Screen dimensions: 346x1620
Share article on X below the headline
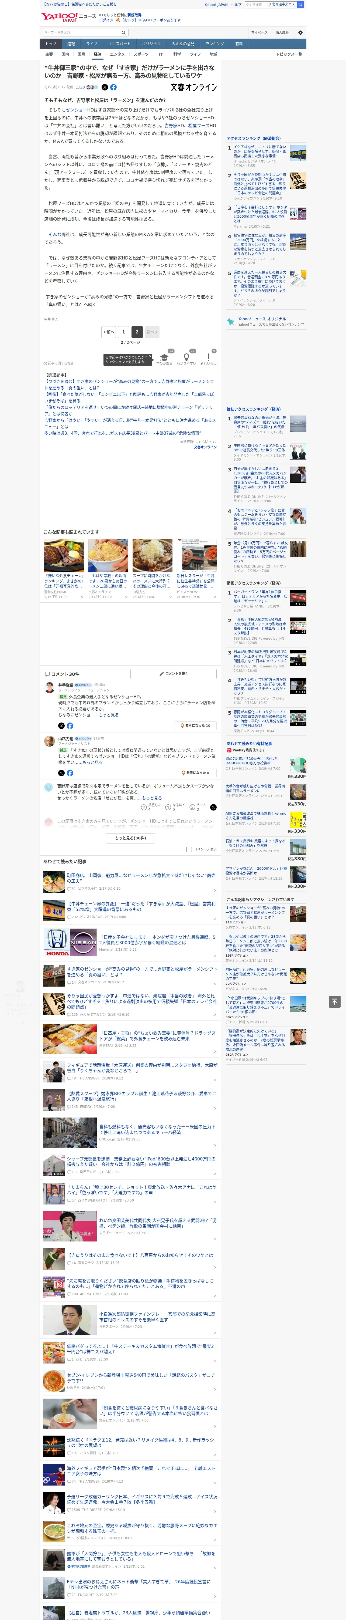point(105,87)
